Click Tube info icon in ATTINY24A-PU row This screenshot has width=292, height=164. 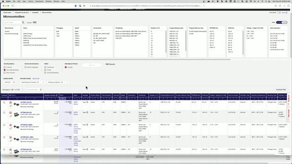(x=87, y=113)
